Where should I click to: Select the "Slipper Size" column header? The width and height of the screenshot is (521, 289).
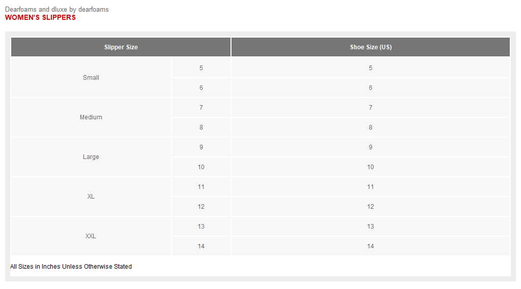(x=121, y=47)
